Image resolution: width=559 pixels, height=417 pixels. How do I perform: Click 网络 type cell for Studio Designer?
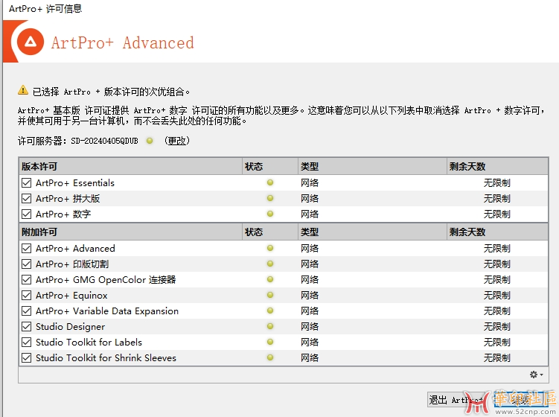click(x=310, y=327)
